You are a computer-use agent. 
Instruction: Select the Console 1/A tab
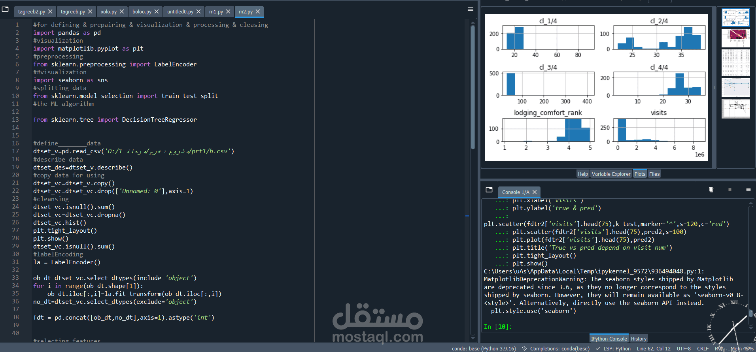pyautogui.click(x=516, y=192)
